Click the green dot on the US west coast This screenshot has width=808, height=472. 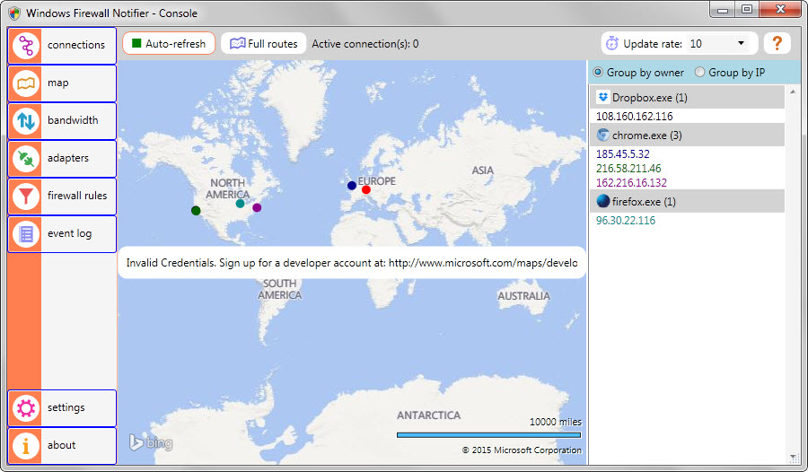tap(196, 210)
